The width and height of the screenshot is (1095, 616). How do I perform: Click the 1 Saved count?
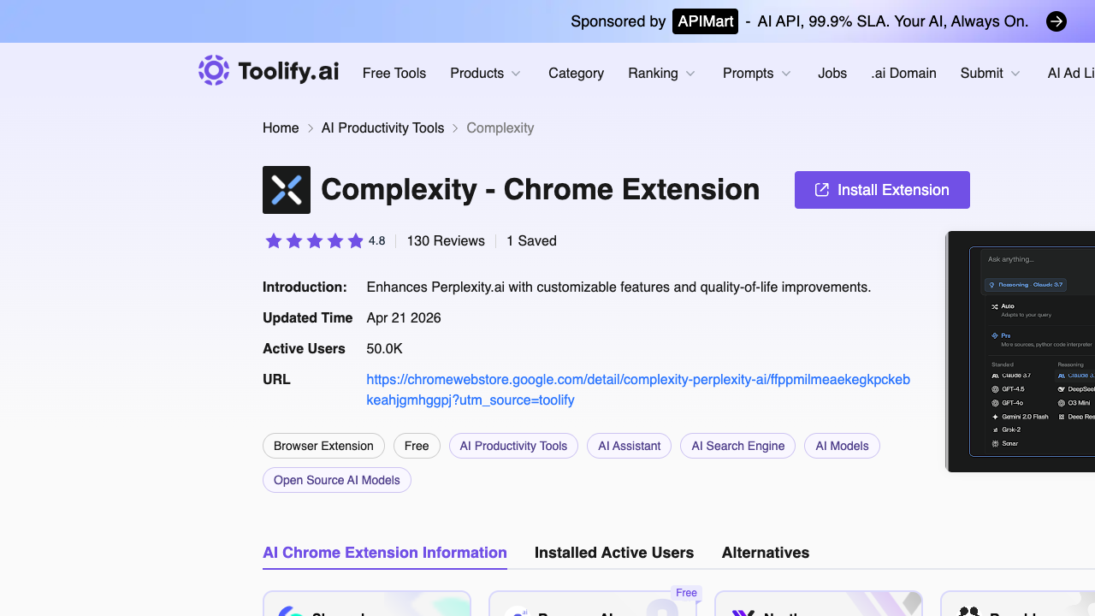pyautogui.click(x=531, y=241)
